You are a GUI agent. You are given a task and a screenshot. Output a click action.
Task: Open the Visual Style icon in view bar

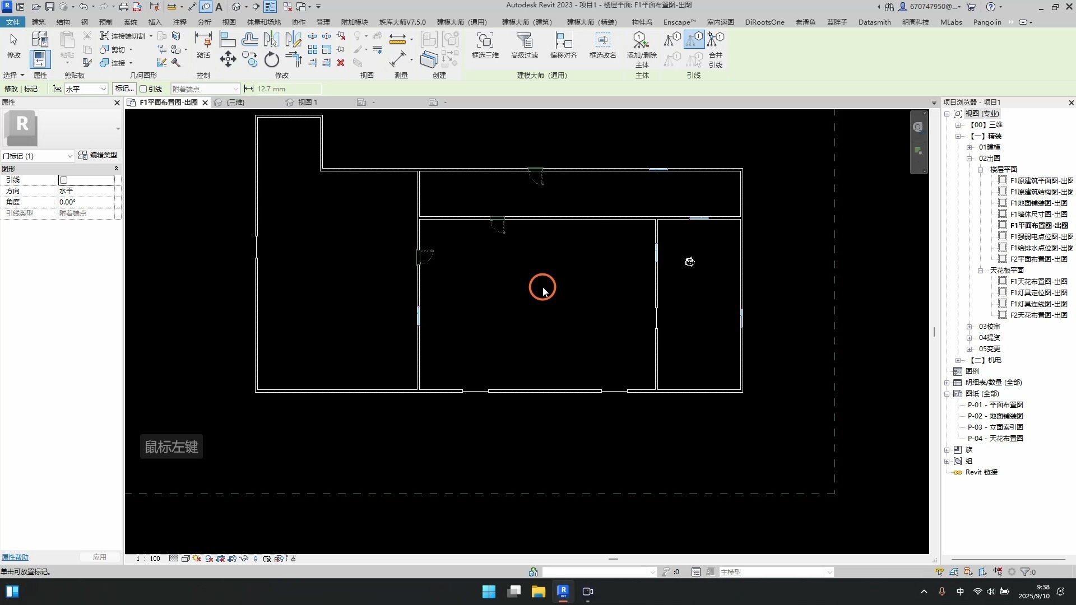coord(185,559)
